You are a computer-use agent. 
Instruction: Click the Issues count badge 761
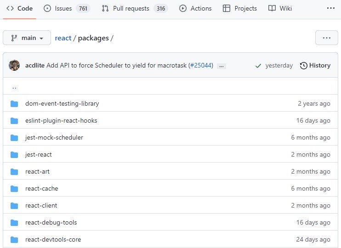pyautogui.click(x=83, y=8)
